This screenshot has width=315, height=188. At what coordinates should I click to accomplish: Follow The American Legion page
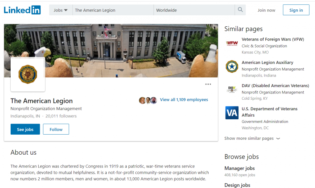pos(56,130)
